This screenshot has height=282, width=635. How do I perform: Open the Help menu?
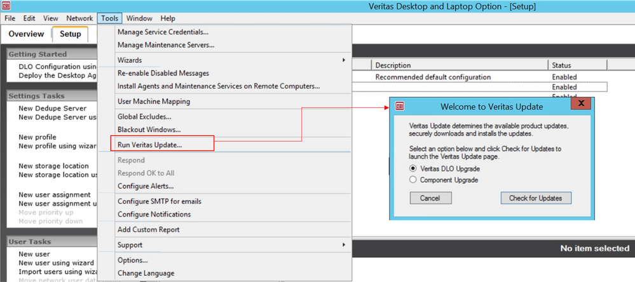(x=168, y=18)
